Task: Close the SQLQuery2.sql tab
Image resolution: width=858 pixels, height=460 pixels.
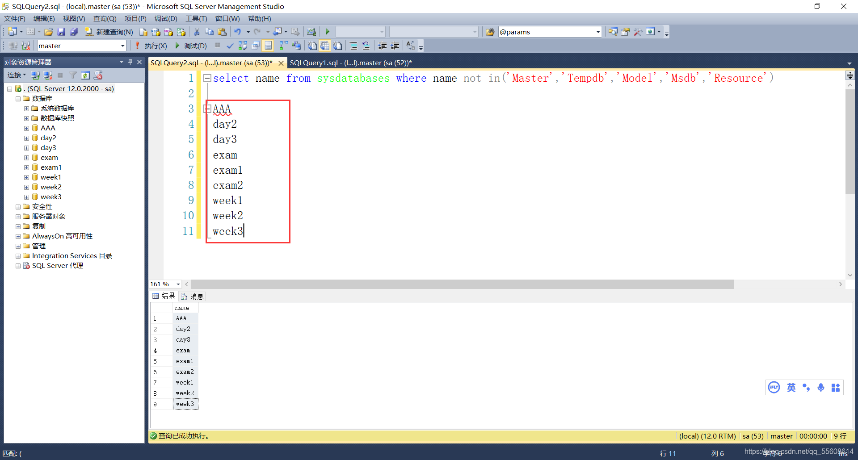Action: (281, 63)
